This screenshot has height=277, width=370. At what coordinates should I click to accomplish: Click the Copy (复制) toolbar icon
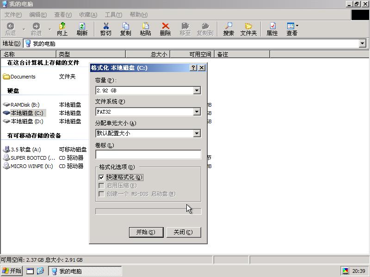pyautogui.click(x=125, y=26)
